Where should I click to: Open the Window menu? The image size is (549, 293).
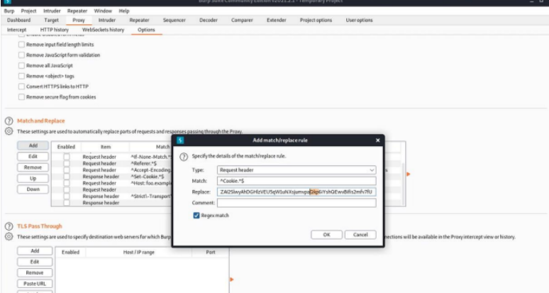[x=103, y=11]
